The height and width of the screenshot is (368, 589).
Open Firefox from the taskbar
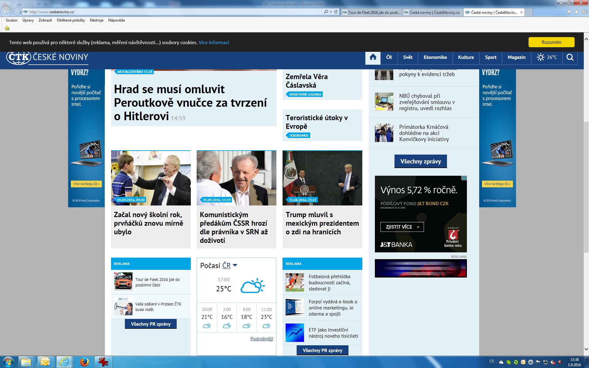pyautogui.click(x=84, y=362)
